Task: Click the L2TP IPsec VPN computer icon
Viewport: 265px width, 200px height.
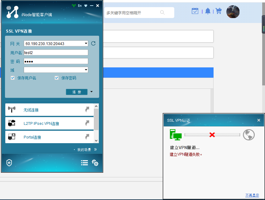Action: point(12,123)
